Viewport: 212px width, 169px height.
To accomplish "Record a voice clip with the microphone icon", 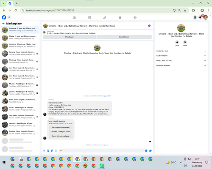I will 44,151.
